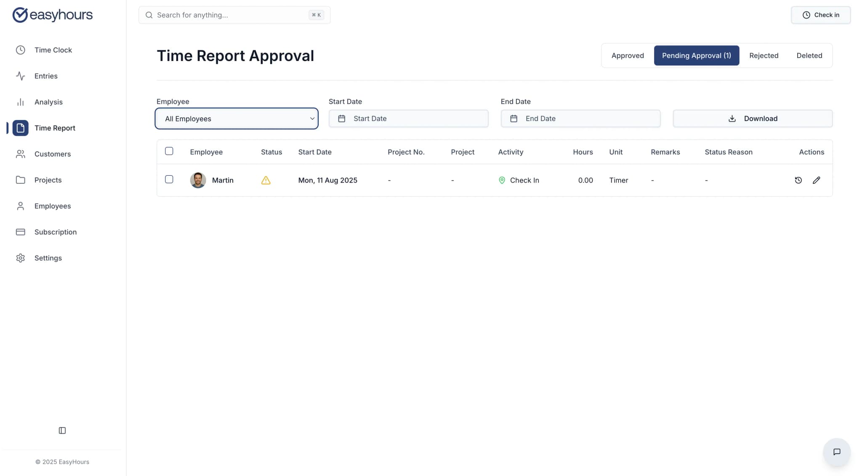The height and width of the screenshot is (476, 862).
Task: View history for Martin's entry
Action: point(798,180)
